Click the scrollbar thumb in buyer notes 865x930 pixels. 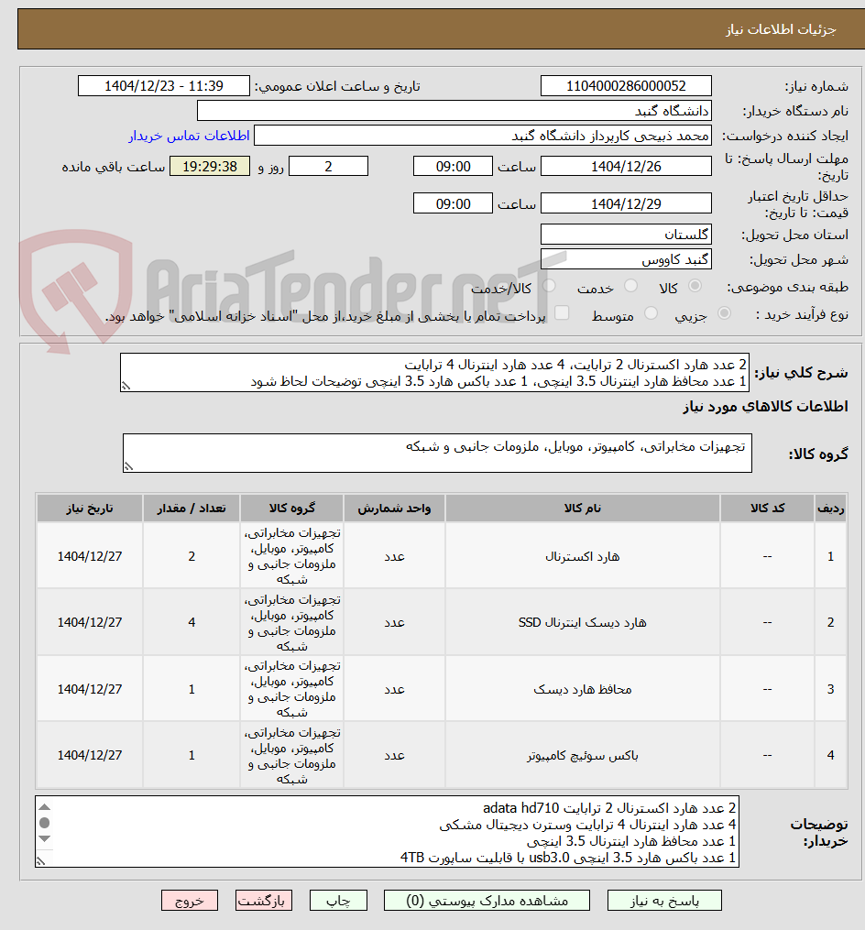click(x=45, y=823)
